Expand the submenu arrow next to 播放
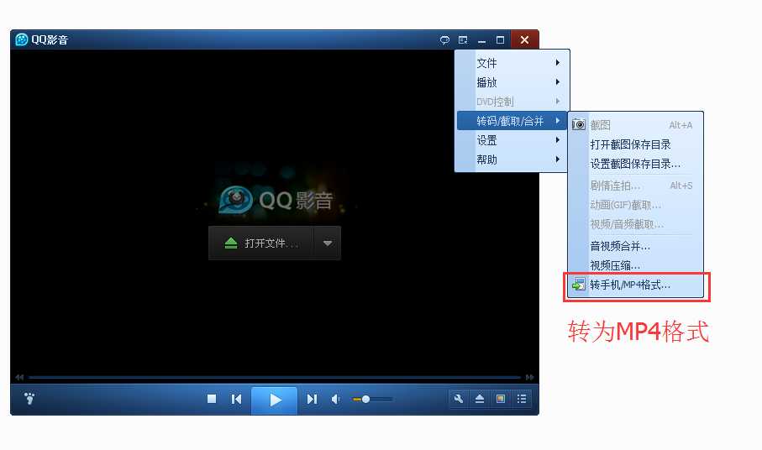Screen dimensions: 762x450 557,82
